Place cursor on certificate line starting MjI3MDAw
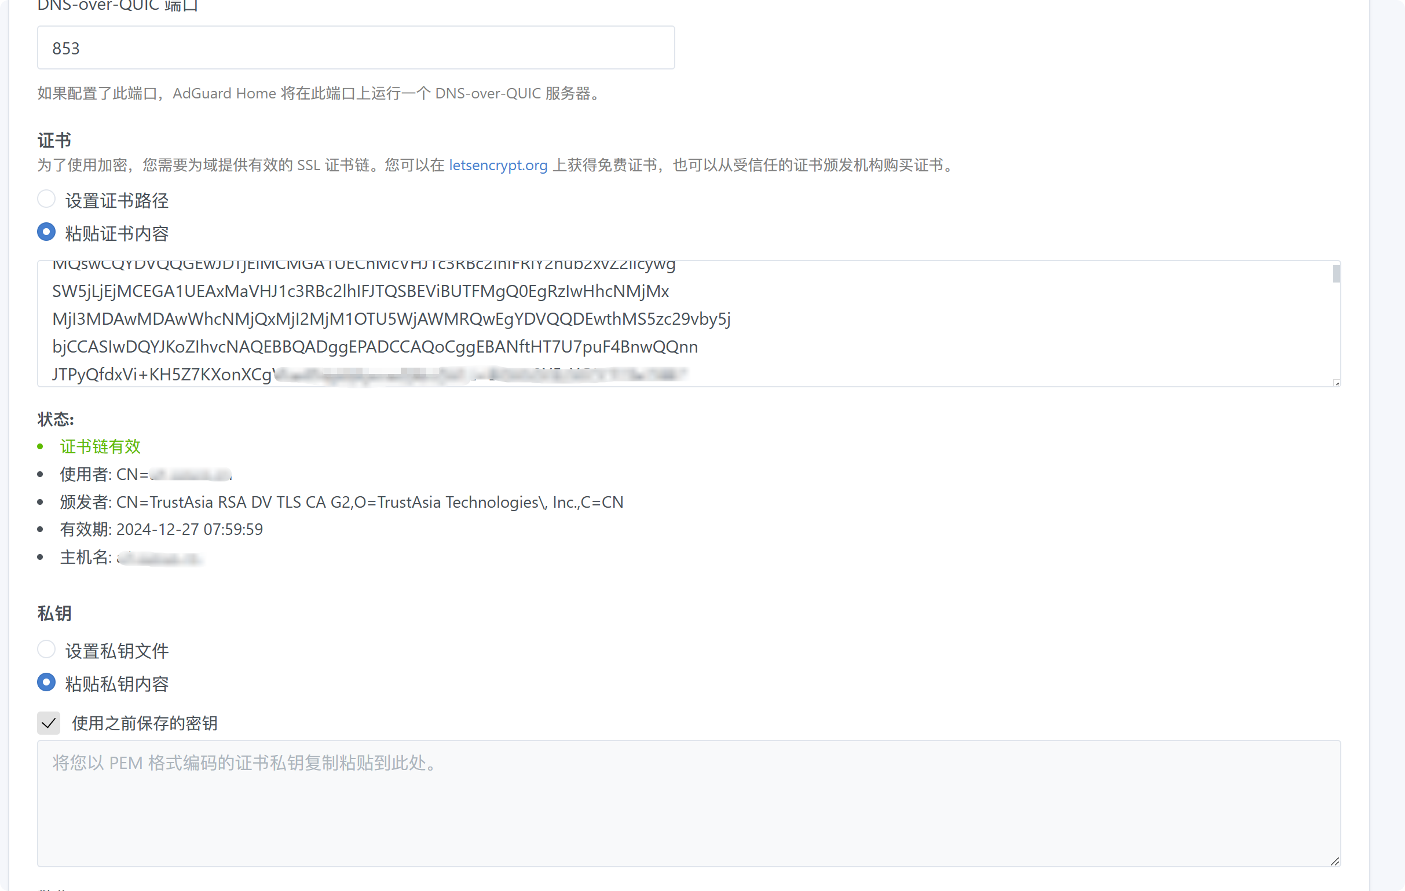This screenshot has width=1405, height=891. click(x=391, y=319)
